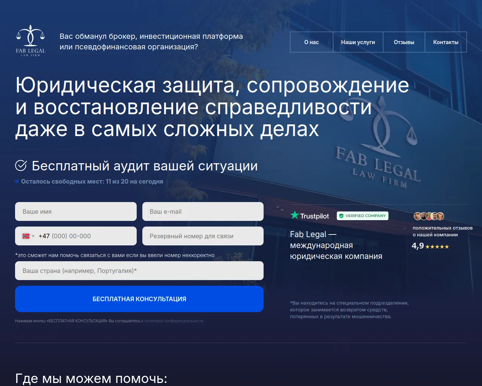
Task: Click the положительных отзывов о нашей компании text
Action: coord(442,231)
